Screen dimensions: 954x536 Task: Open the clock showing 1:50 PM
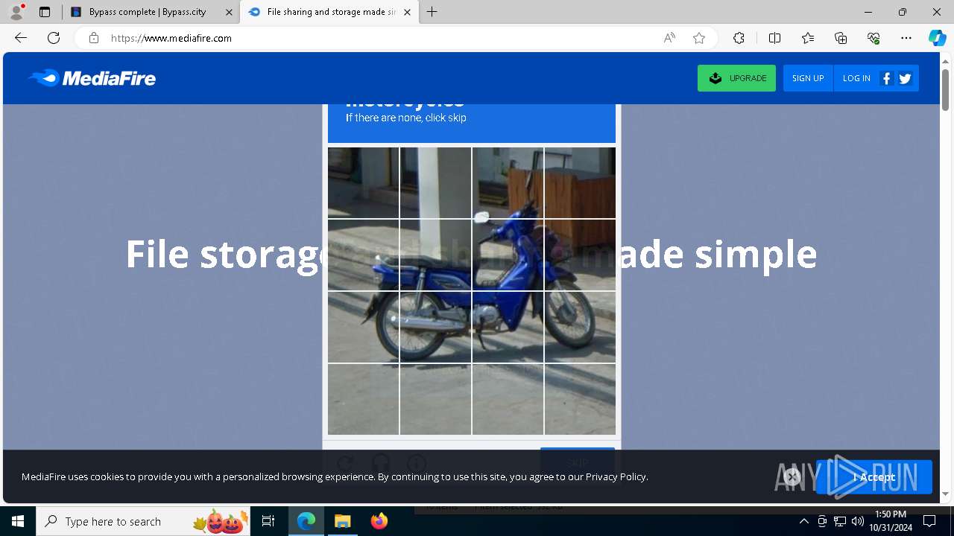pos(891,521)
